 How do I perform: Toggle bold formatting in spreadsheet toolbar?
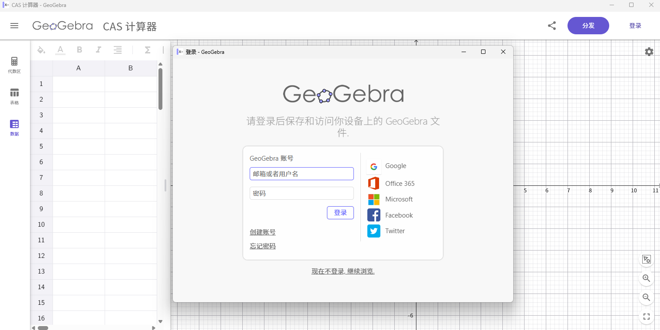coord(79,50)
